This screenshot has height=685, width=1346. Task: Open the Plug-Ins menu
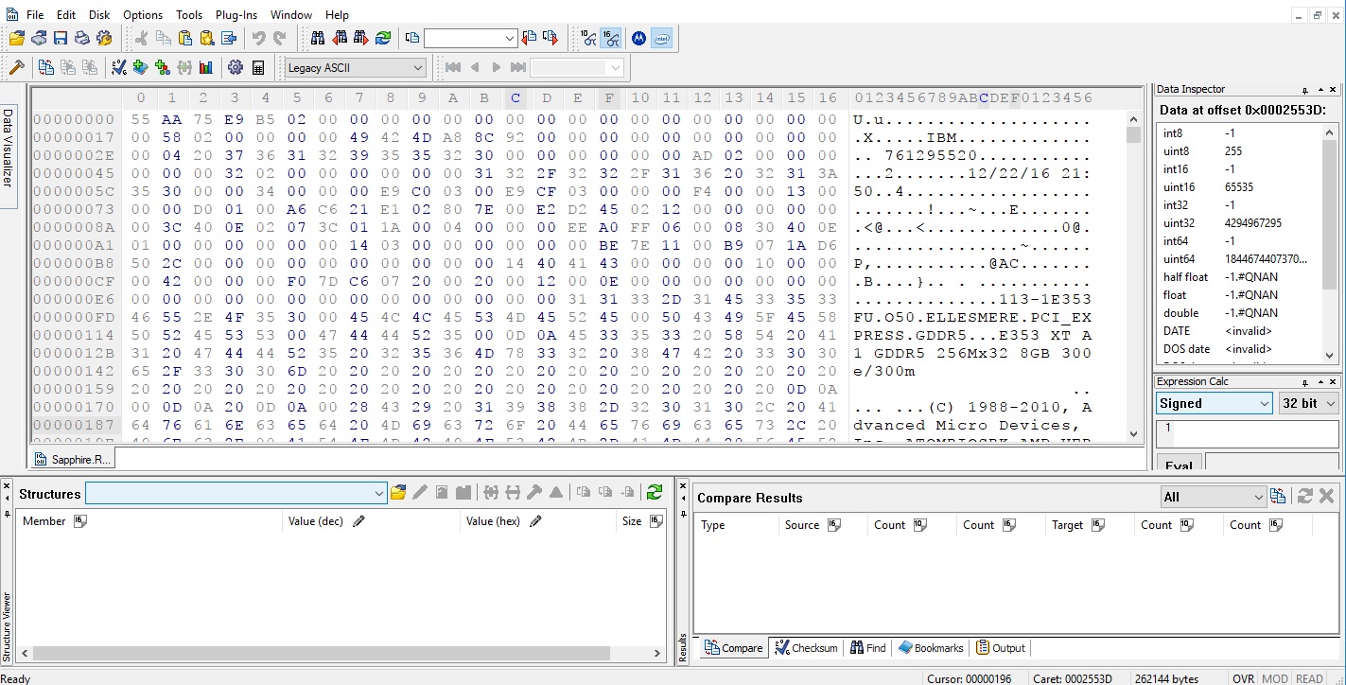pos(236,15)
